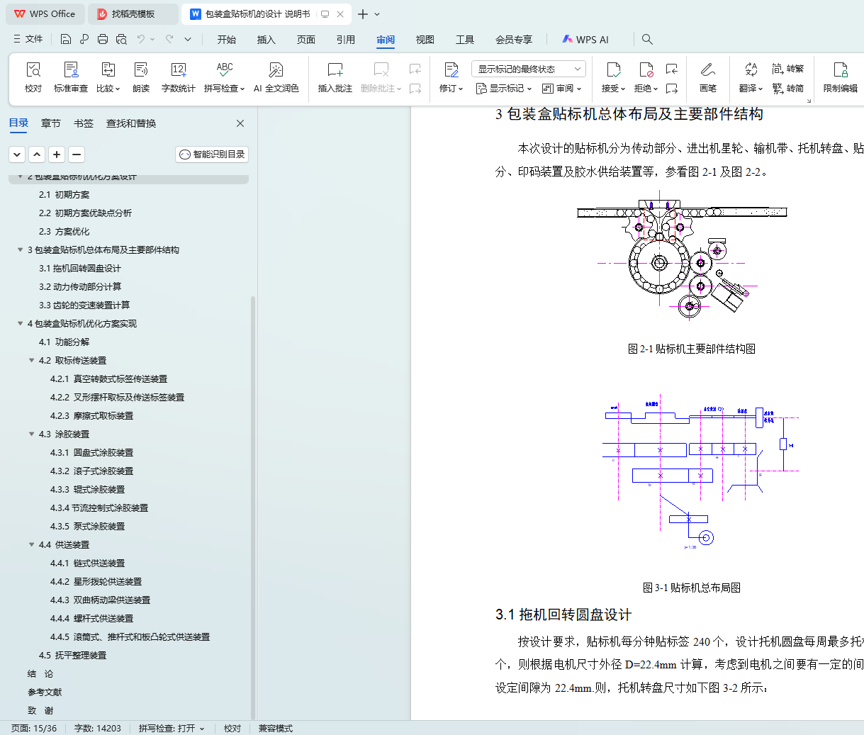The height and width of the screenshot is (735, 864).
Task: Convert text with 转繁 button
Action: pyautogui.click(x=788, y=69)
